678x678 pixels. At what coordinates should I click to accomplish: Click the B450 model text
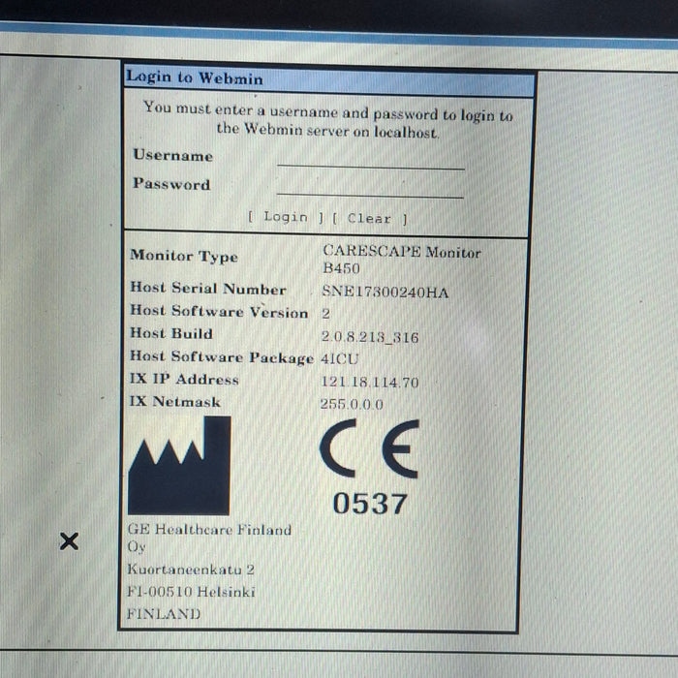coord(341,268)
